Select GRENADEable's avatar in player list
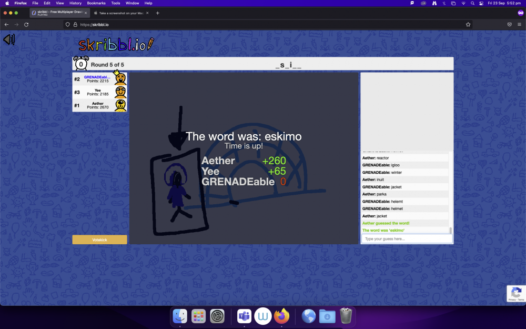Screen dimensions: 526x329 [x=120, y=79]
